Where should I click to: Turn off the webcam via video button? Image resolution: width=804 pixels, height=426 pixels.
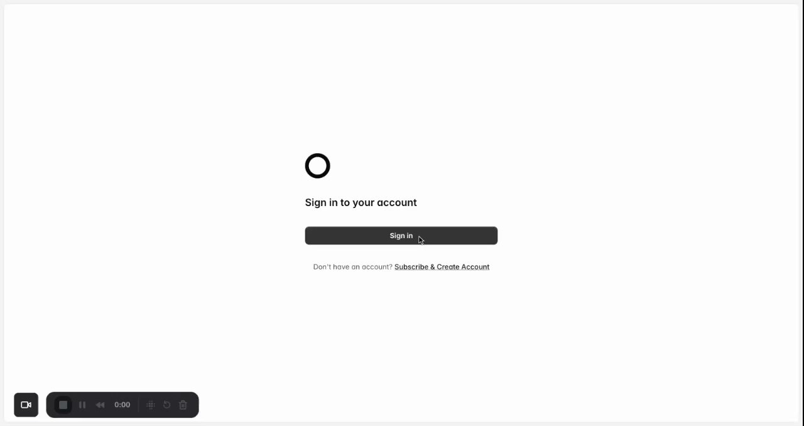(26, 405)
